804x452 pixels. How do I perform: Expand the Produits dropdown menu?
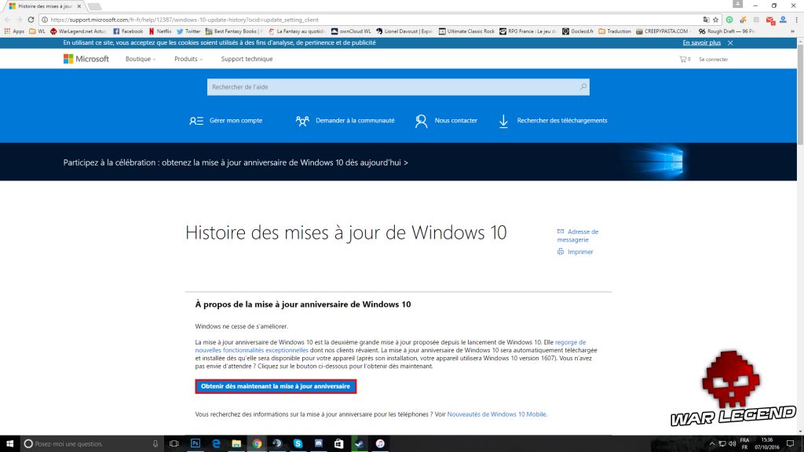pyautogui.click(x=188, y=59)
